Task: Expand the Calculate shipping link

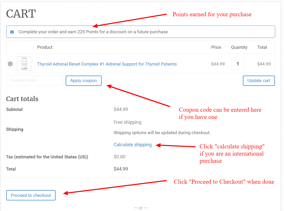Action: click(x=133, y=145)
